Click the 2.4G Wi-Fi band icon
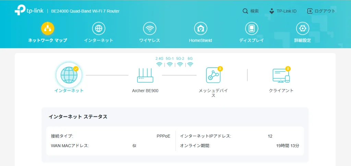The height and width of the screenshot is (166, 351). [x=159, y=65]
